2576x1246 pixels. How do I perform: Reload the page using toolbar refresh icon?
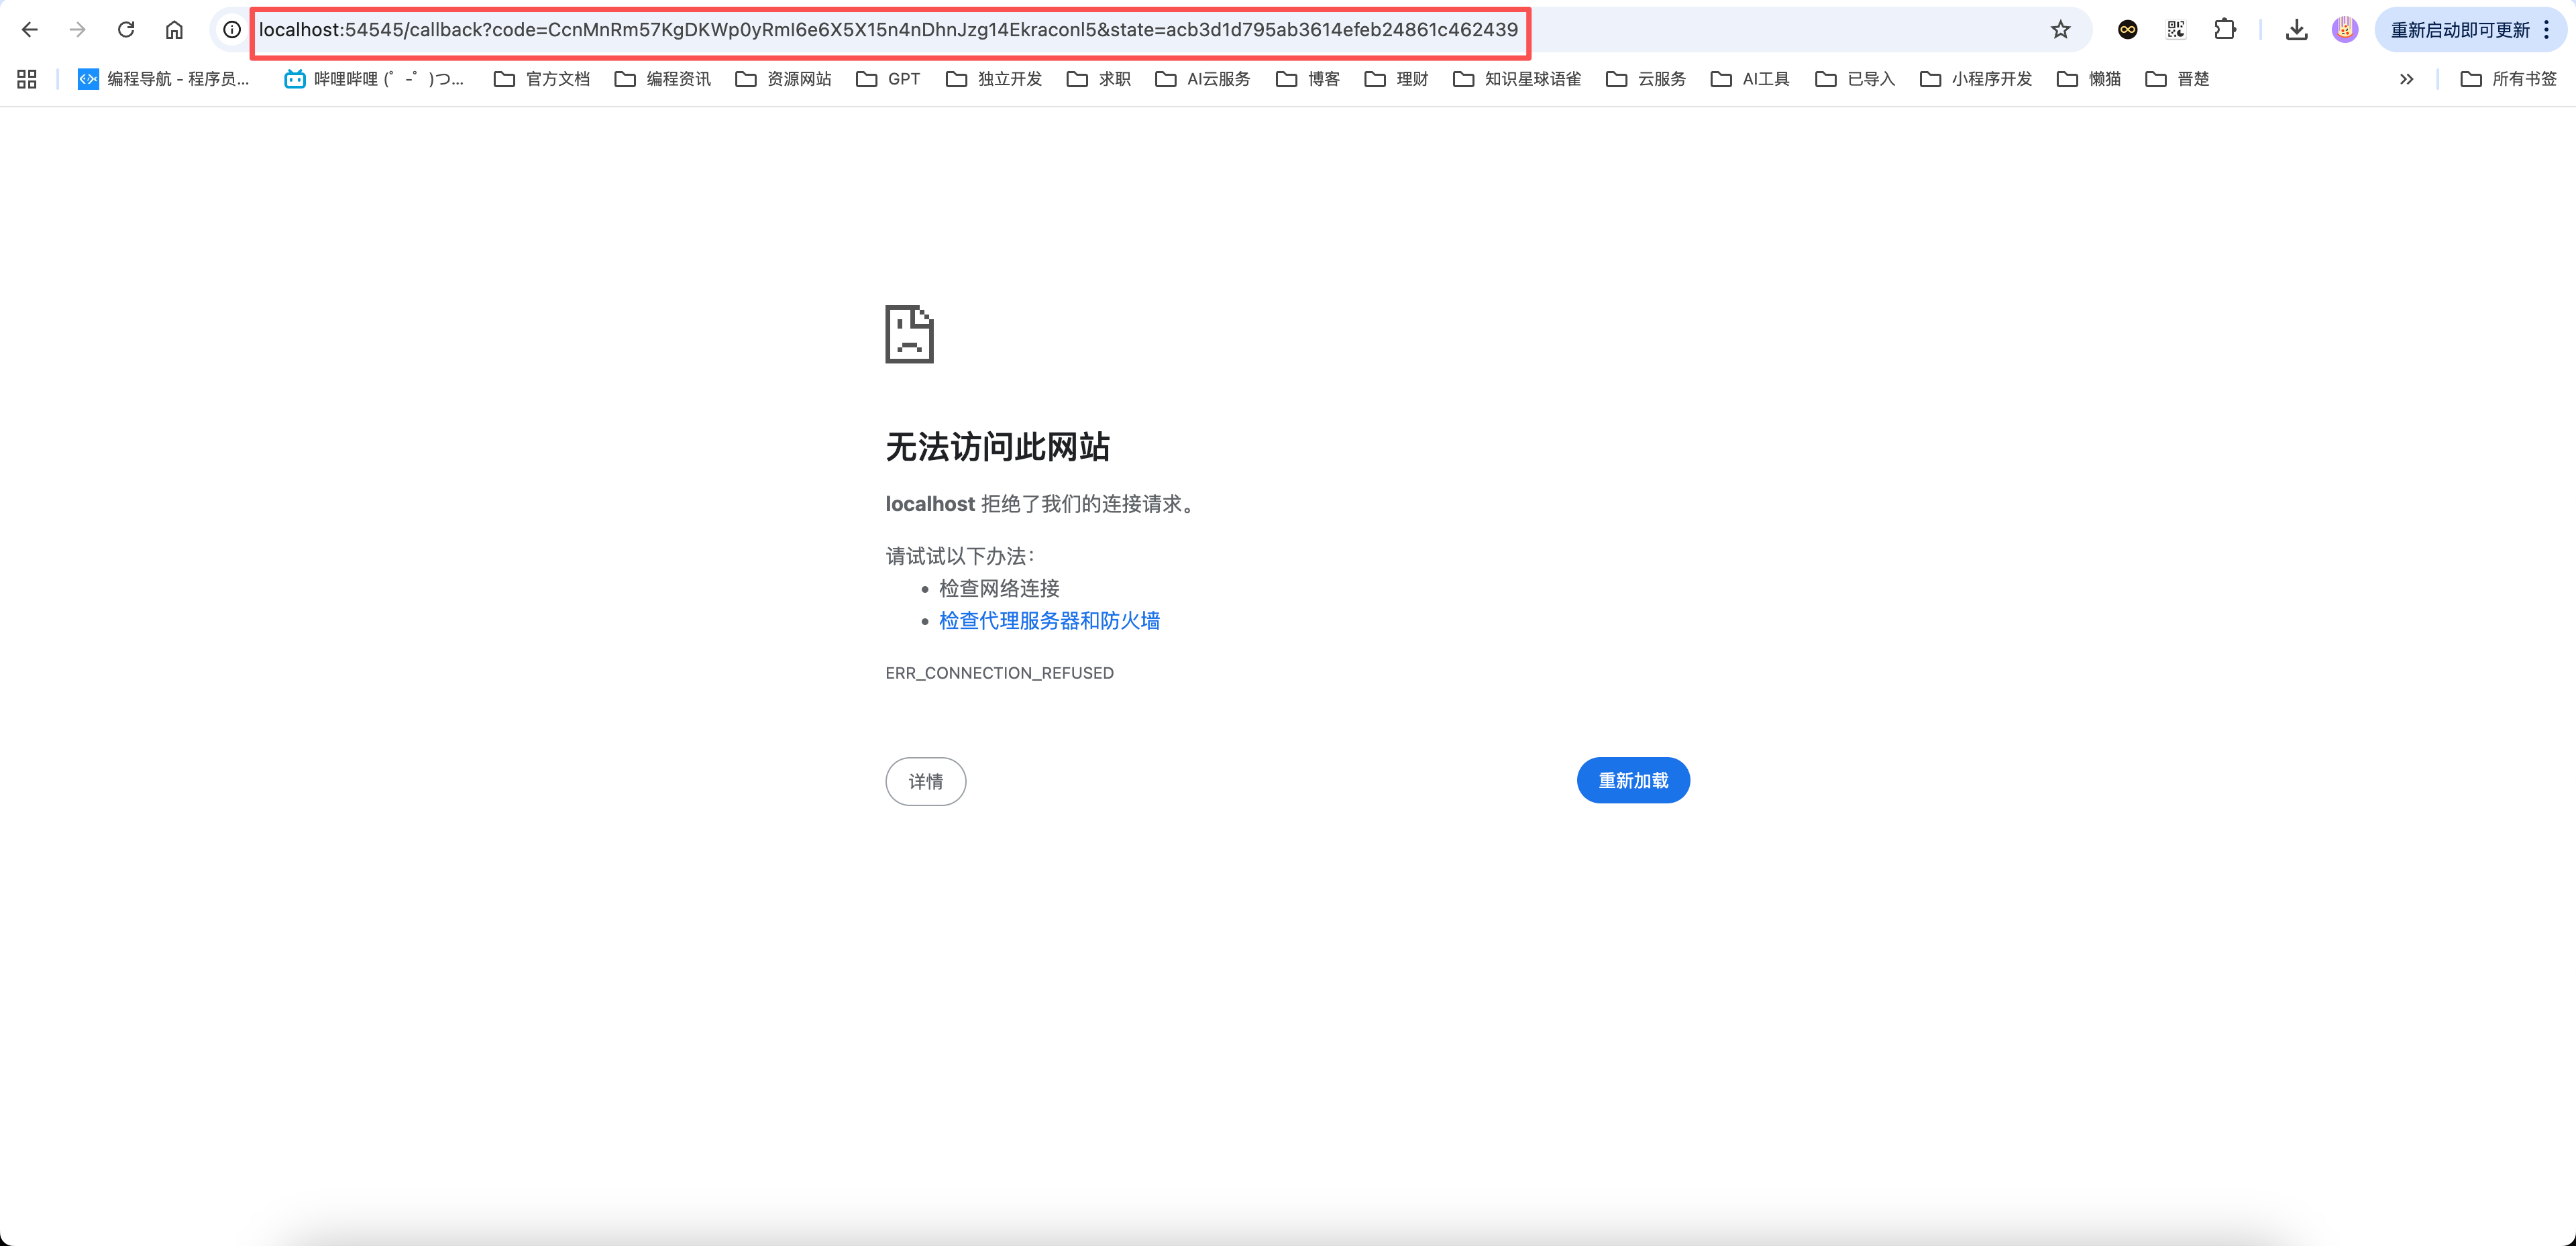tap(126, 30)
